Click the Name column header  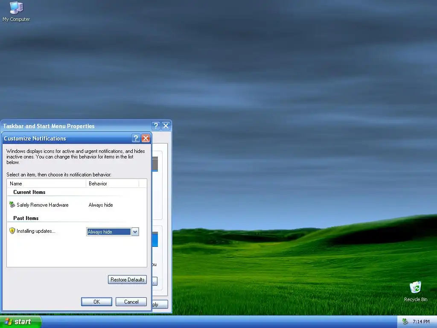tap(46, 183)
